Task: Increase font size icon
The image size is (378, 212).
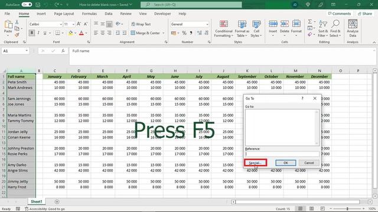Action: click(x=79, y=24)
